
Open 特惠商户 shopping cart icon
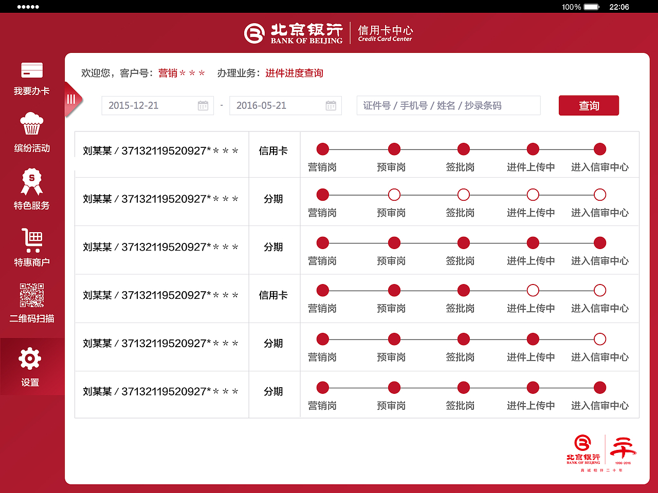pyautogui.click(x=31, y=239)
